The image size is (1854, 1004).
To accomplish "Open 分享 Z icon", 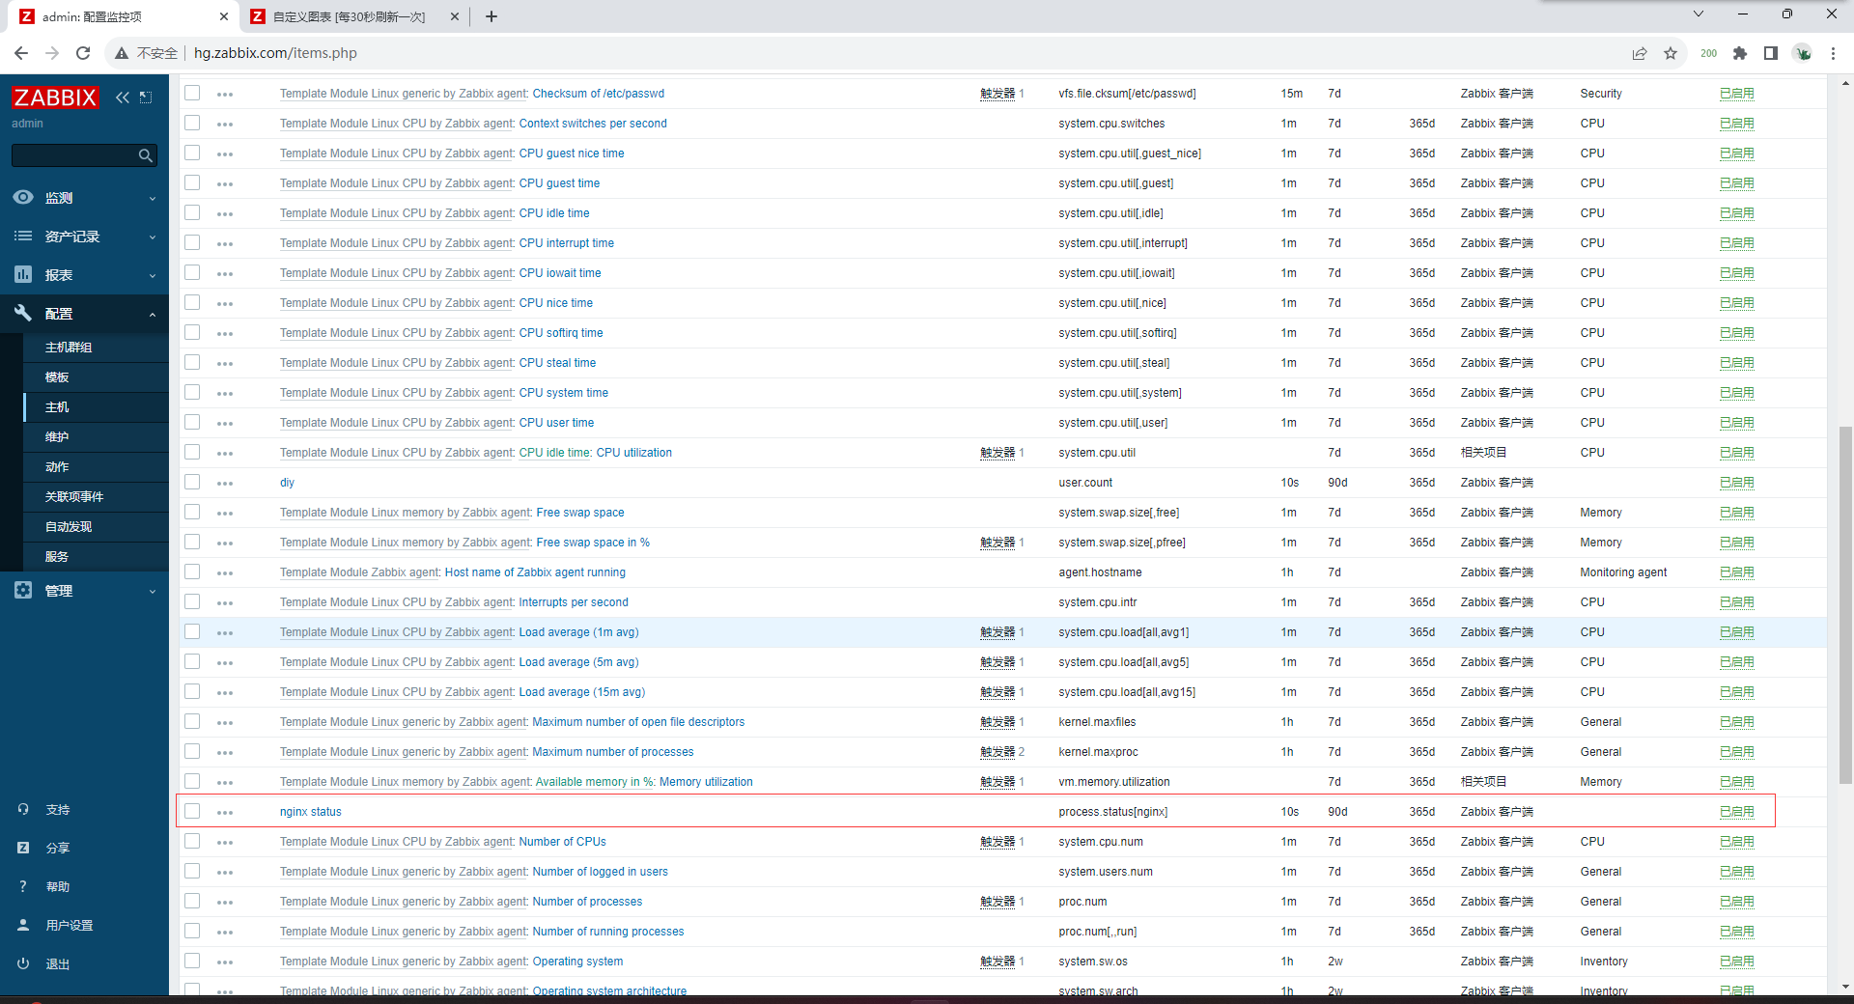I will pyautogui.click(x=23, y=848).
